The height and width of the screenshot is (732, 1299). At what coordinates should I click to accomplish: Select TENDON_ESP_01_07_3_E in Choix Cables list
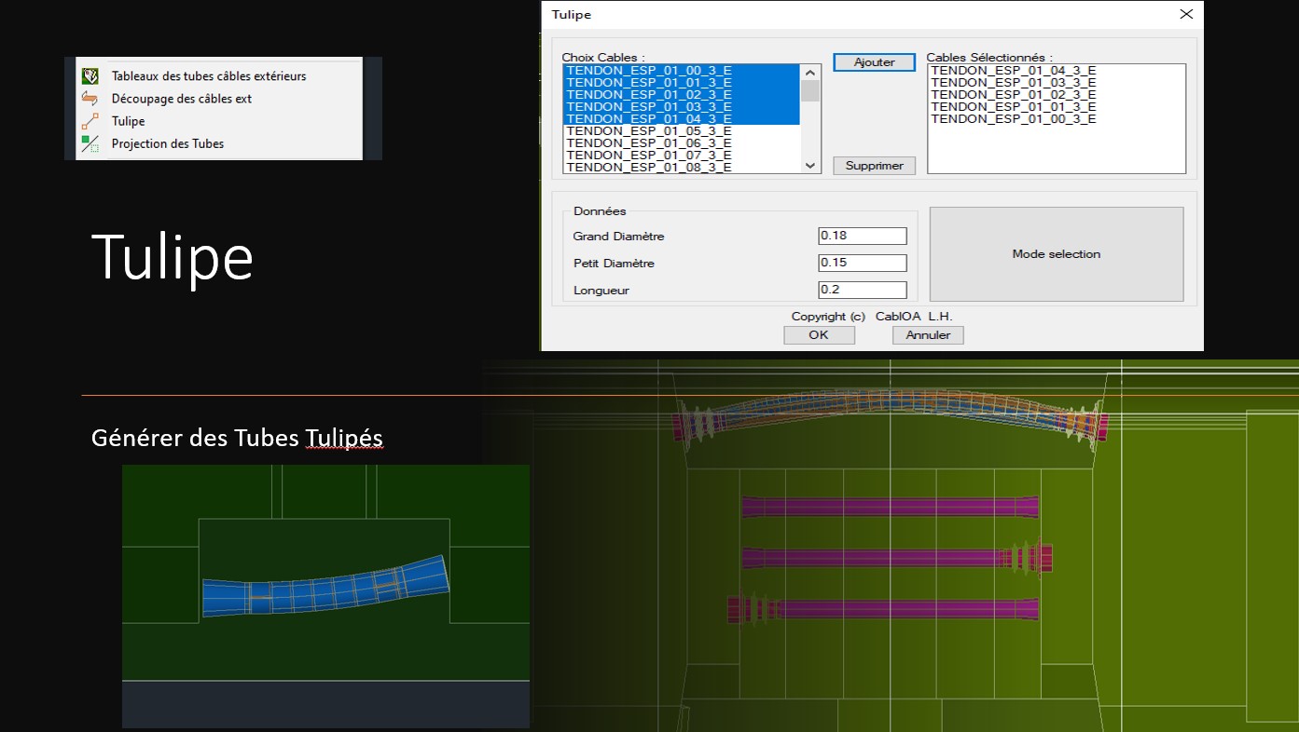(682, 155)
